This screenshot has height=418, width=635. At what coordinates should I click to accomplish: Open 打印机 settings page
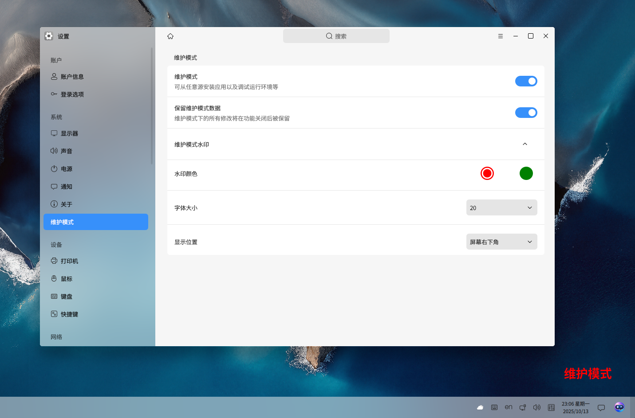pyautogui.click(x=96, y=261)
